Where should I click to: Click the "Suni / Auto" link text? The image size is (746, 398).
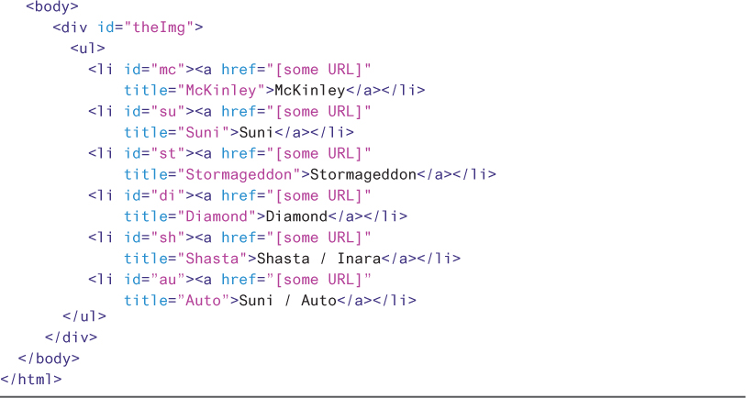tap(288, 300)
